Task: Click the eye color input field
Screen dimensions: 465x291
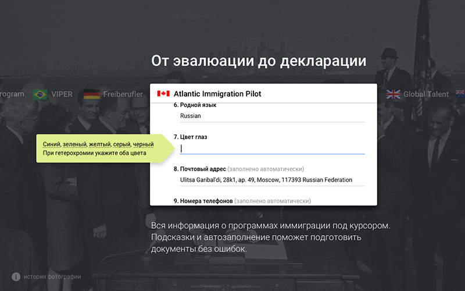Action: point(272,149)
